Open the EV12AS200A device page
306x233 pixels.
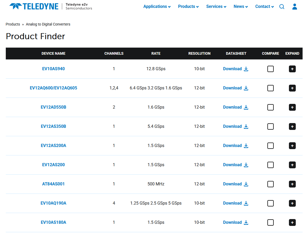coord(54,146)
